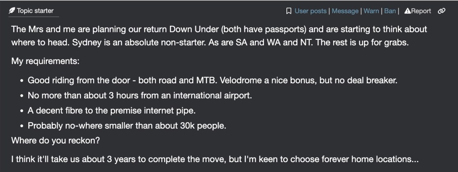Click the 'Where do you reckon?' line
This screenshot has width=458, height=172.
(x=56, y=140)
